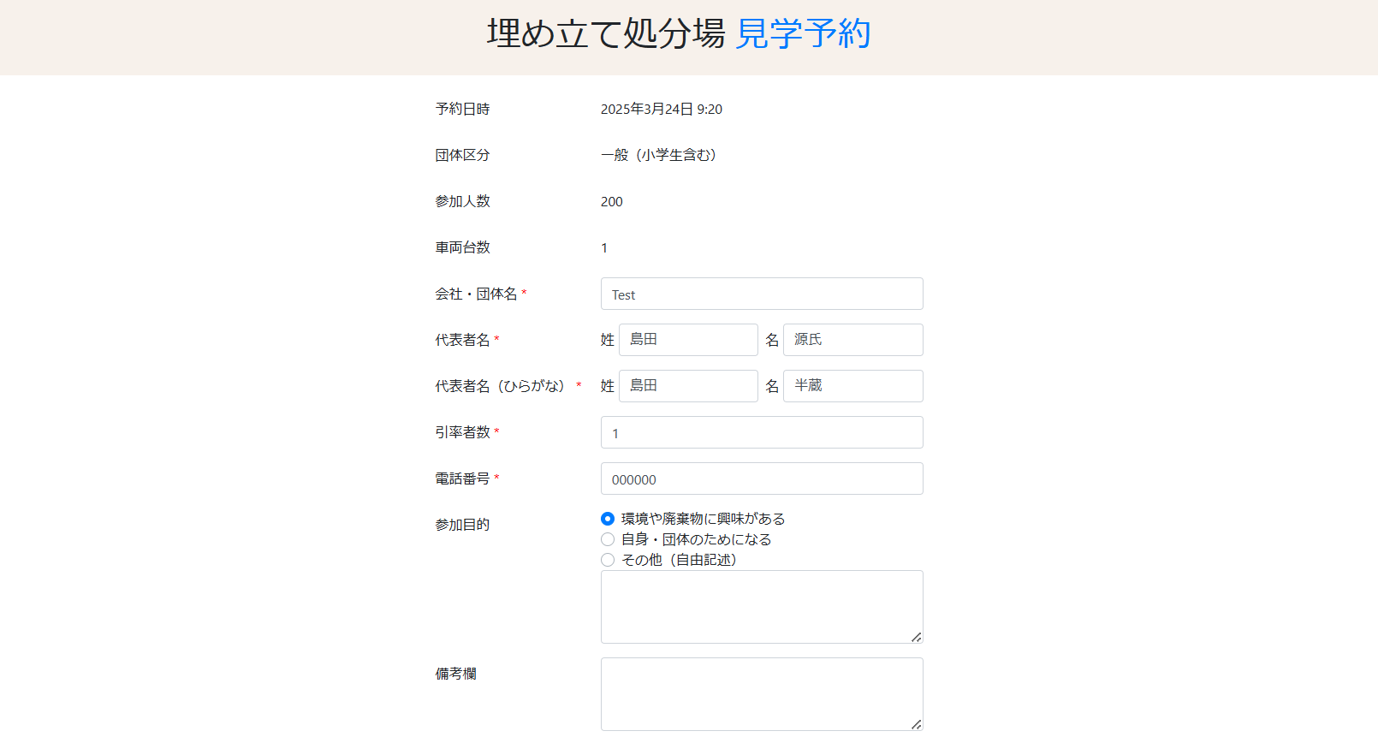Focus the 代表者名 姓 field
1378x743 pixels.
click(x=687, y=340)
